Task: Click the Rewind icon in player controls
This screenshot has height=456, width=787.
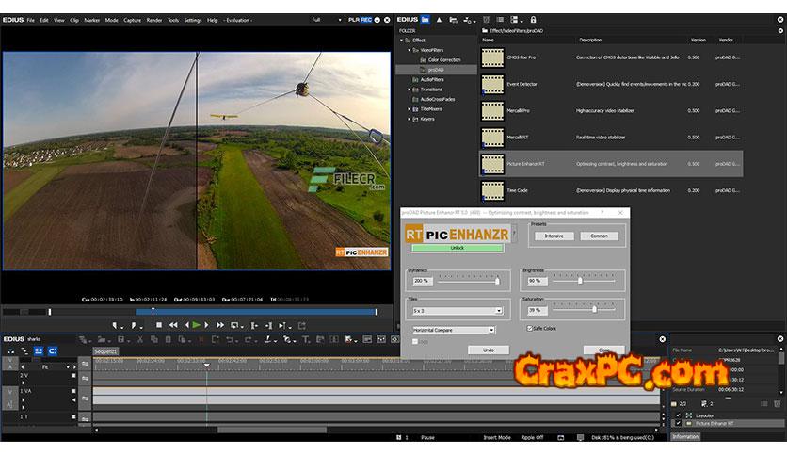Action: pos(172,325)
